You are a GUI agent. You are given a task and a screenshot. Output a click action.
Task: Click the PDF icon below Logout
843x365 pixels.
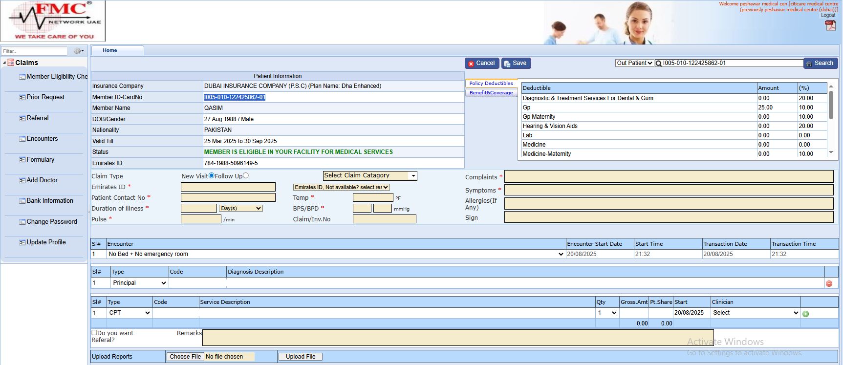tap(830, 25)
